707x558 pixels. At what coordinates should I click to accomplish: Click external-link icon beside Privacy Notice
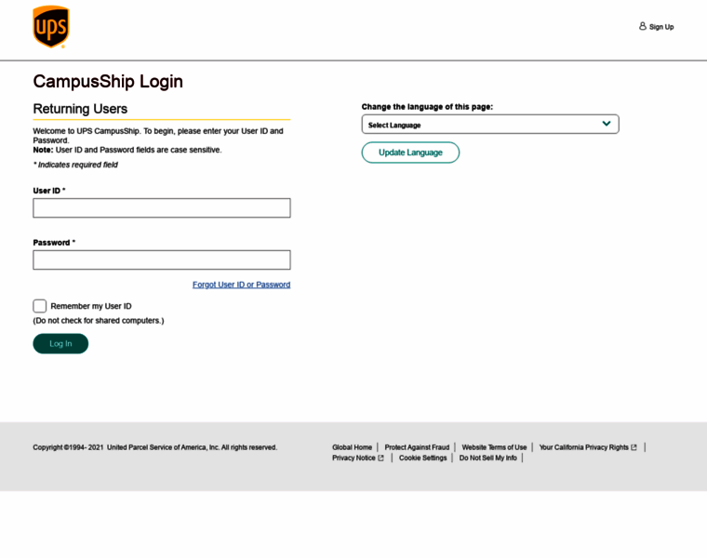[381, 458]
